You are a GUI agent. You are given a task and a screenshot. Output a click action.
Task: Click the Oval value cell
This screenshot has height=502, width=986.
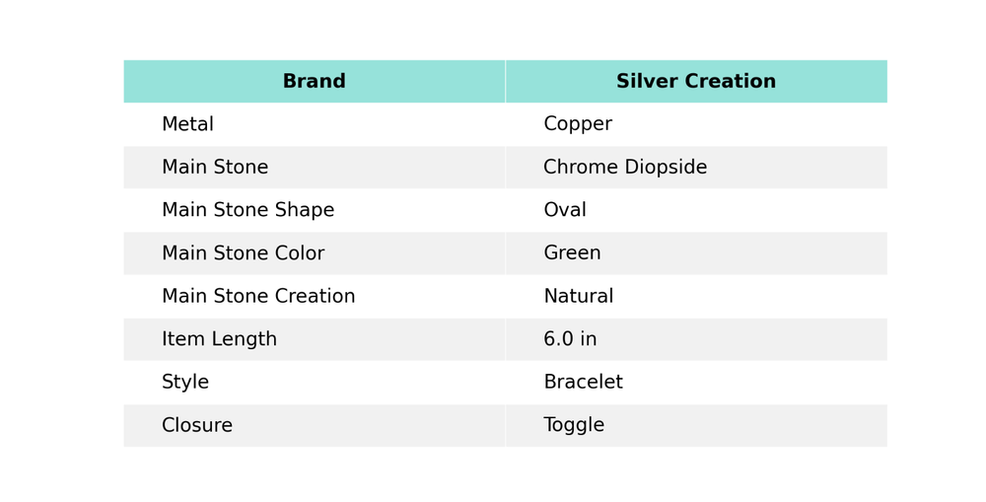coord(564,210)
